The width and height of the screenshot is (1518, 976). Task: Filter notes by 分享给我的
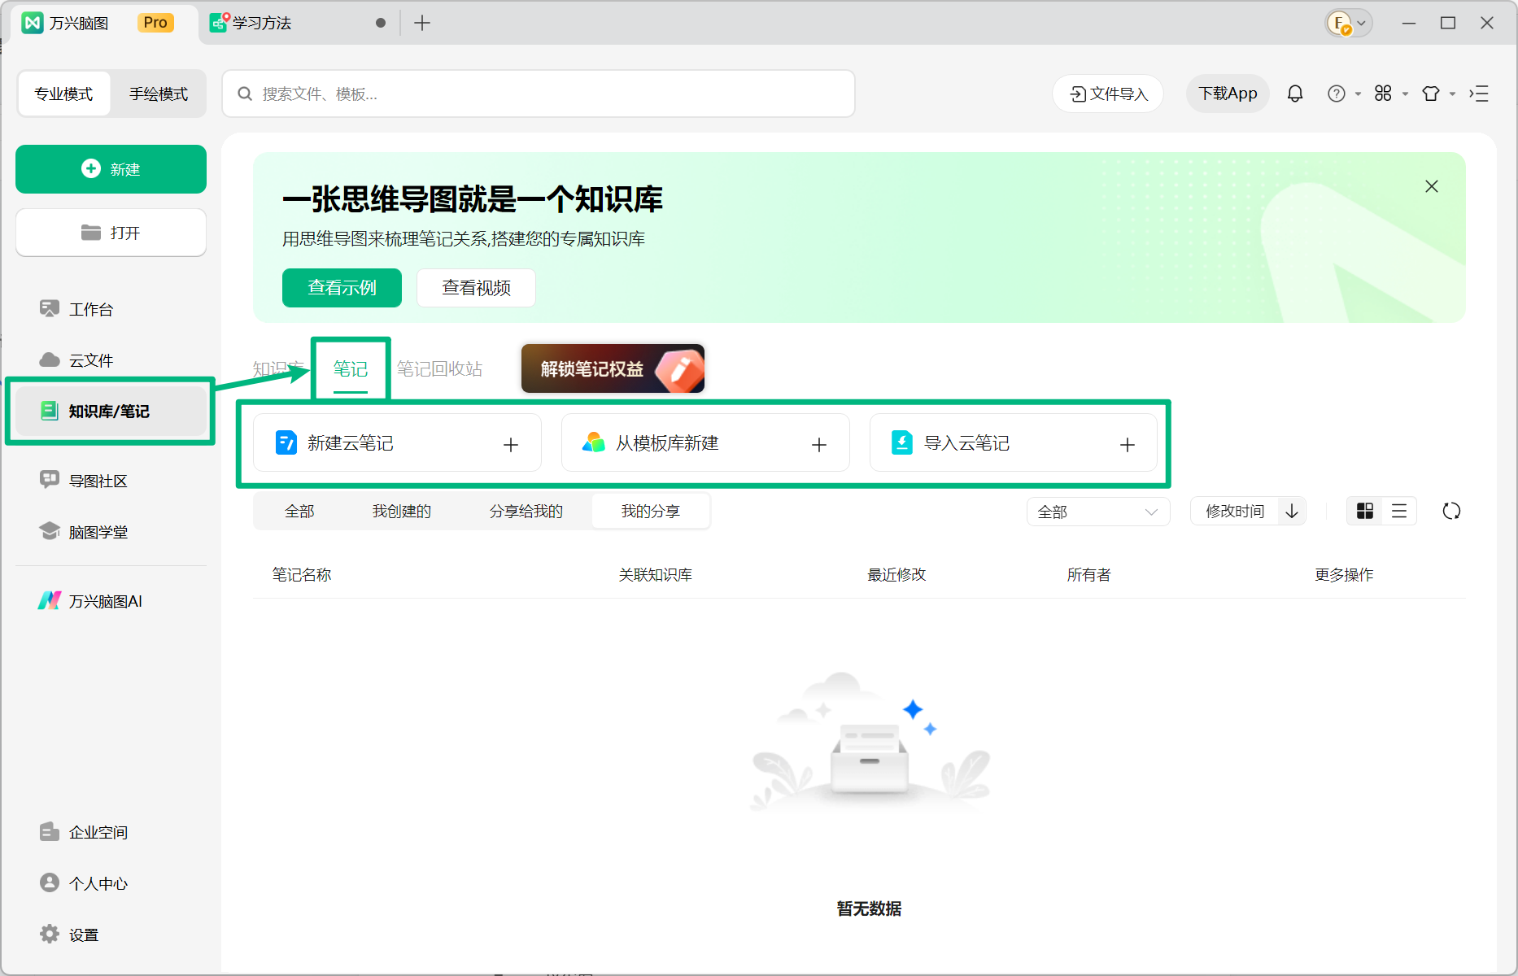pos(526,512)
